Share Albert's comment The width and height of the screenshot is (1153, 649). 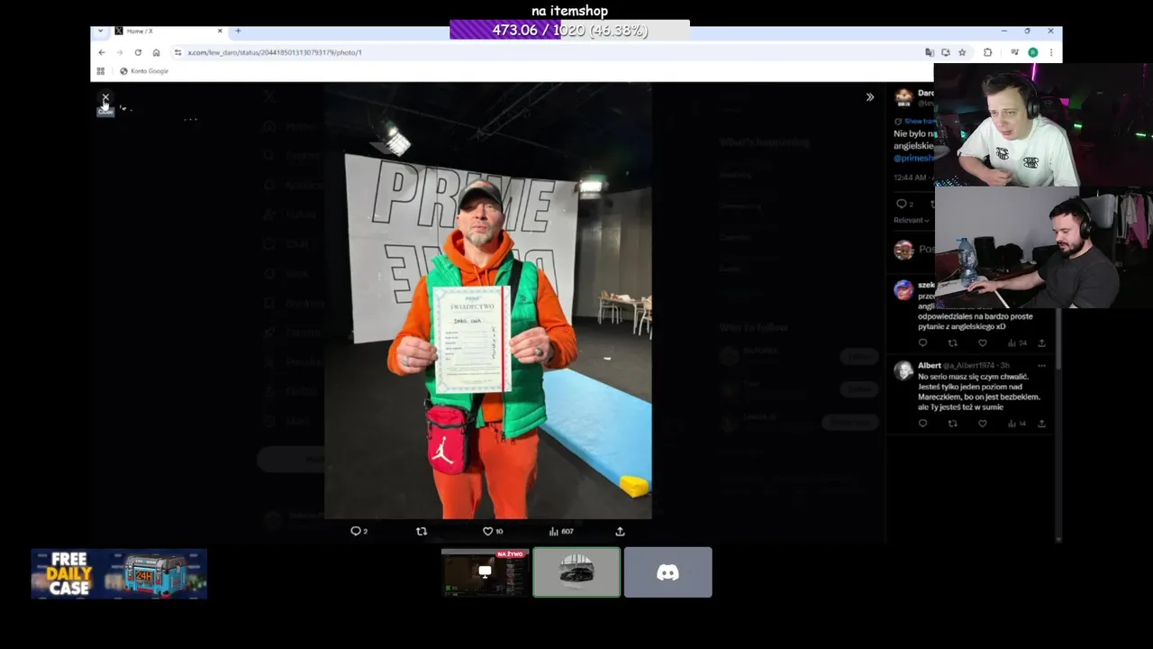1041,423
